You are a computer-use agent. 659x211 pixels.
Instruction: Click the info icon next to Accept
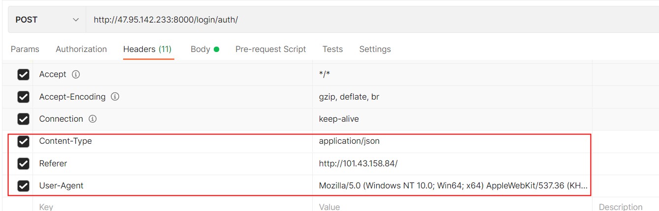click(x=76, y=75)
